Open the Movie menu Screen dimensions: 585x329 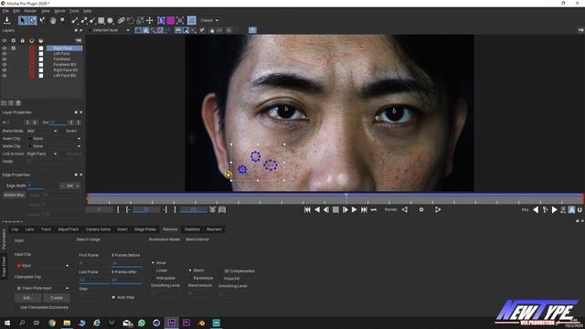(x=59, y=11)
